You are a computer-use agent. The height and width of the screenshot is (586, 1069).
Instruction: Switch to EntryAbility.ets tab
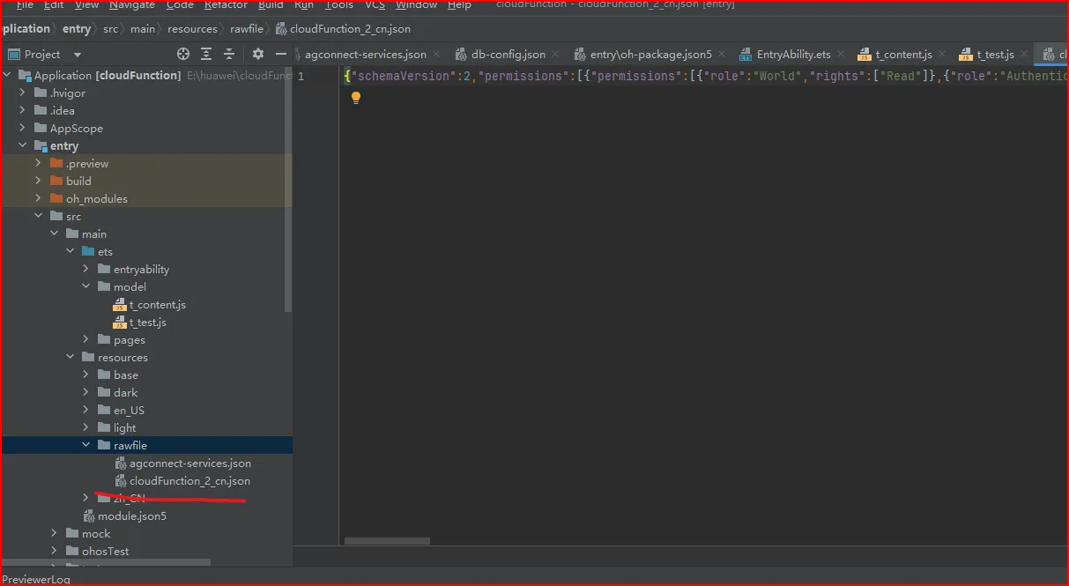(x=793, y=55)
